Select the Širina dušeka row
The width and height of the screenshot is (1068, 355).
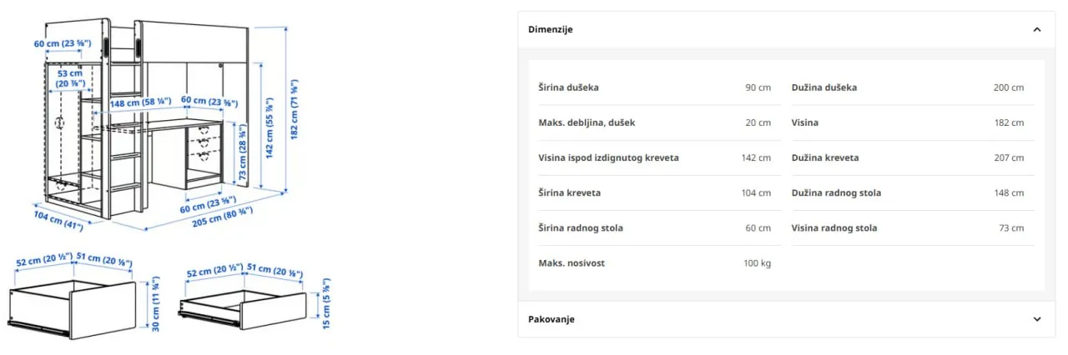point(655,87)
